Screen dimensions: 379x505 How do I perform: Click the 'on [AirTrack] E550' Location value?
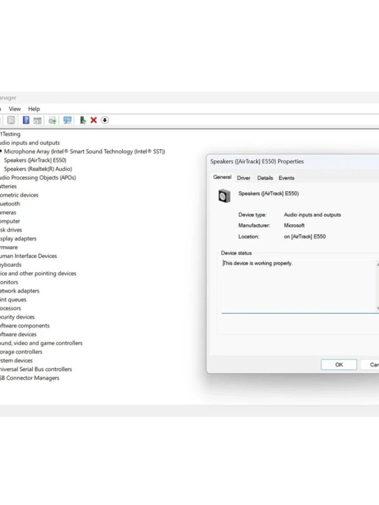pos(305,236)
